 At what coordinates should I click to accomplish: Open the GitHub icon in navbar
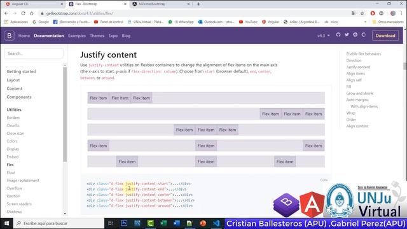pos(338,35)
